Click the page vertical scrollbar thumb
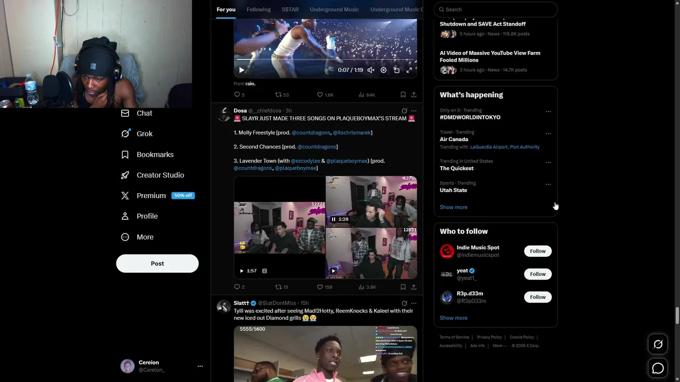The width and height of the screenshot is (680, 382). pyautogui.click(x=677, y=315)
